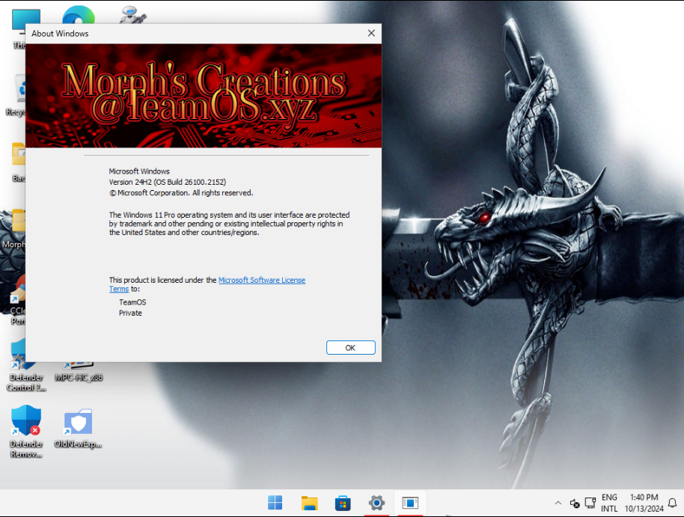Launch Microsoft Store from the taskbar

(343, 503)
